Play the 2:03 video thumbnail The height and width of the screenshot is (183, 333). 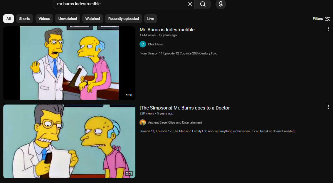(x=69, y=141)
